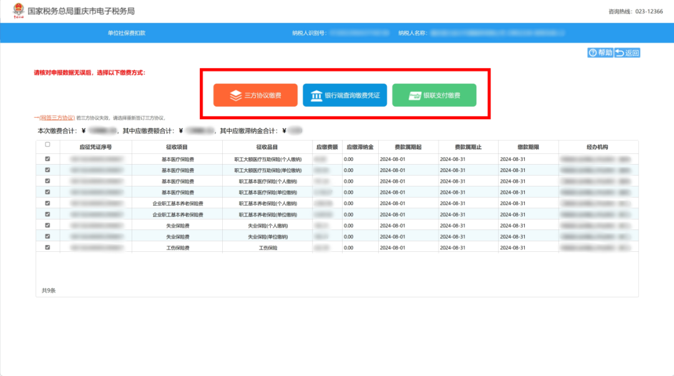Click the 应缴滞纳金 column header
Viewport: 674px width, 376px height.
(x=359, y=147)
